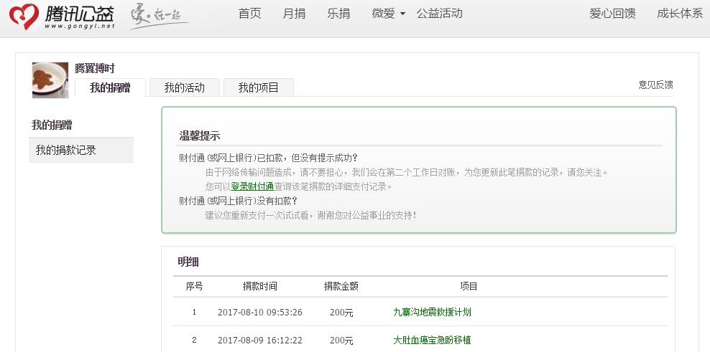Expand the 微爱 dropdown menu

(x=389, y=14)
